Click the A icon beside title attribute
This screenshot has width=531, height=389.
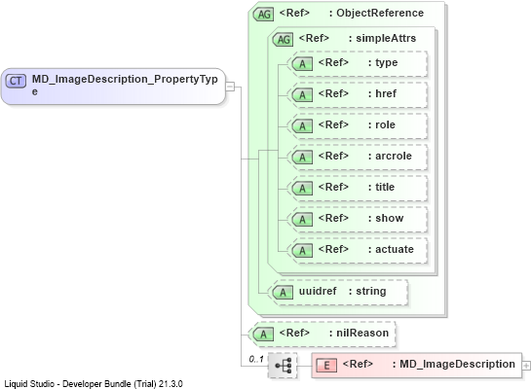pyautogui.click(x=302, y=189)
